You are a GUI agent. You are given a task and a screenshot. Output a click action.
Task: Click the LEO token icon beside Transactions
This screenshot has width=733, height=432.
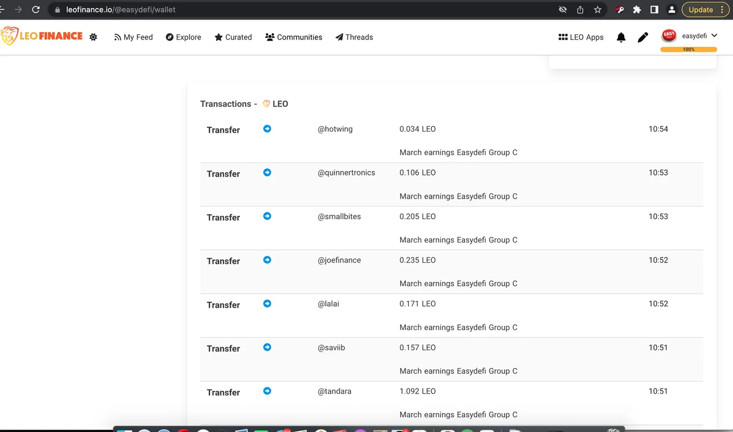tap(266, 104)
